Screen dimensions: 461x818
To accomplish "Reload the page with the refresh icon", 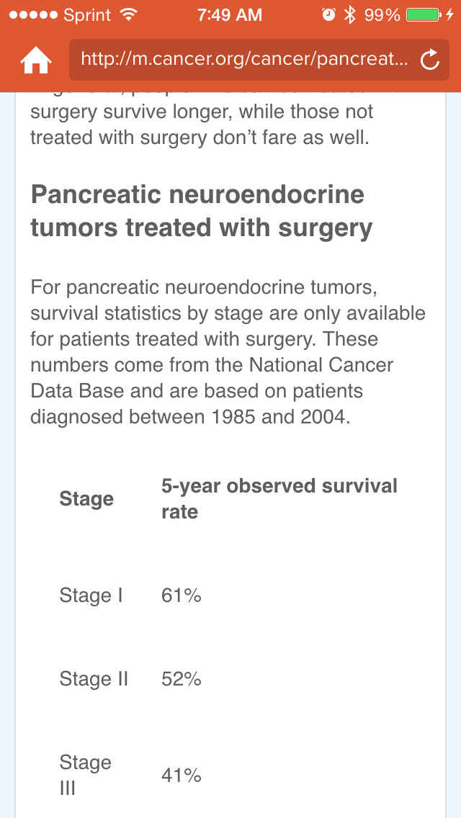I will point(429,60).
